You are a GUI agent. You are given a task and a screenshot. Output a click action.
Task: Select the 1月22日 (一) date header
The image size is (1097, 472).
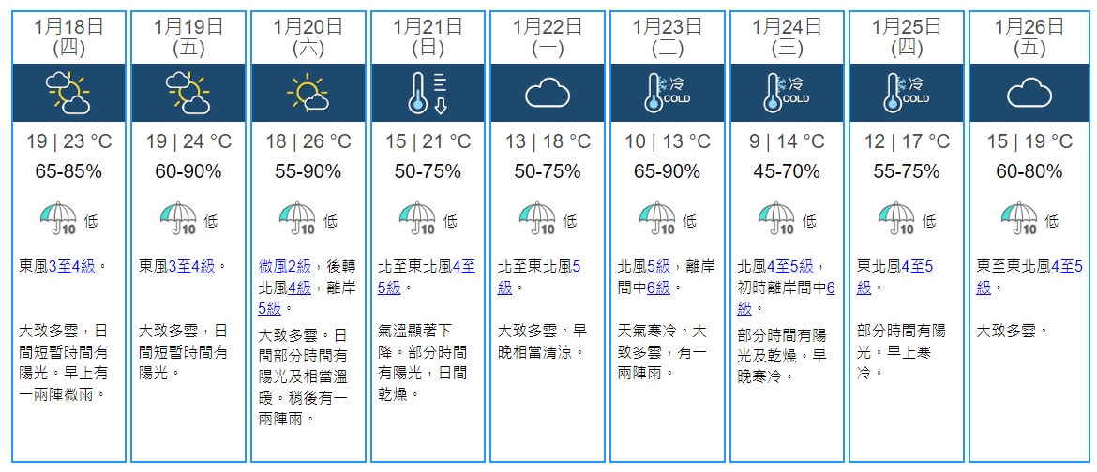548,37
